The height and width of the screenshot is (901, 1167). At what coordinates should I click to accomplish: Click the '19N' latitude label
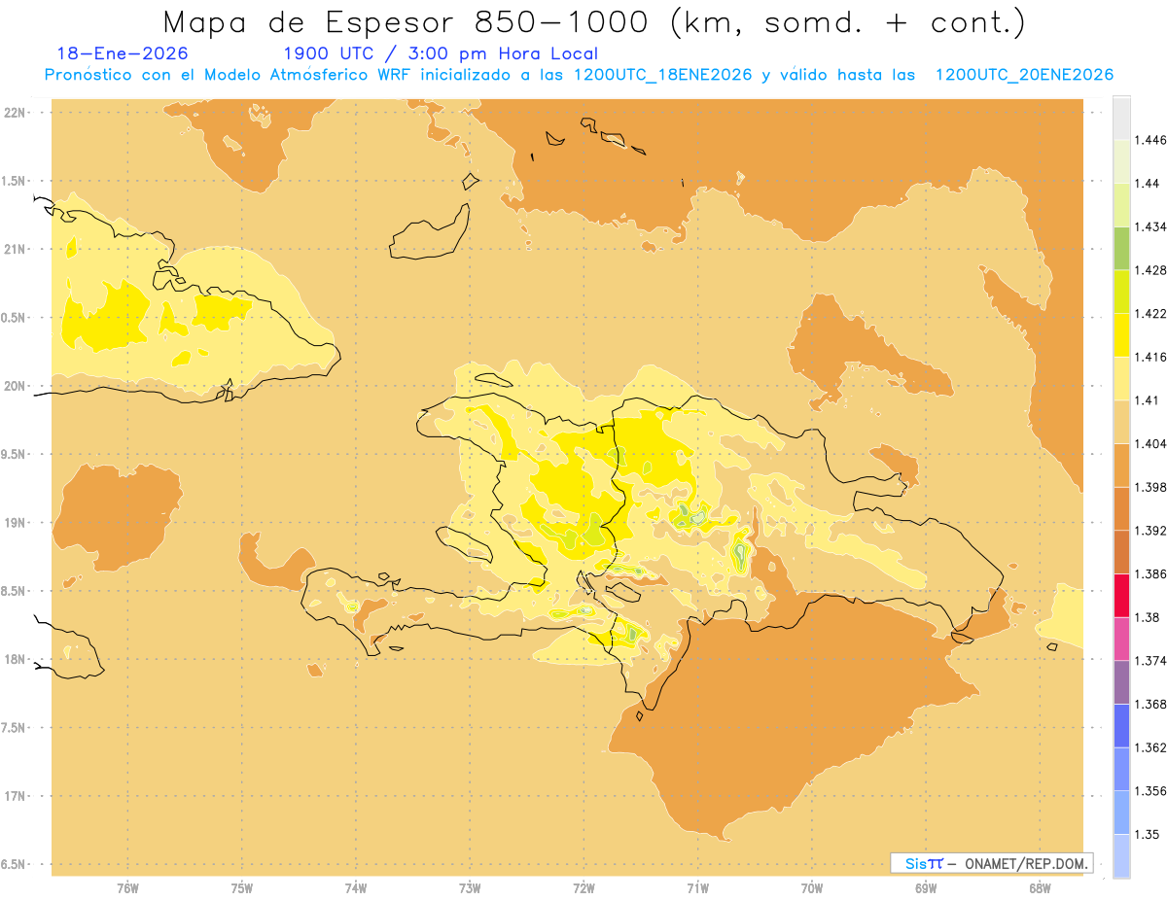(14, 522)
